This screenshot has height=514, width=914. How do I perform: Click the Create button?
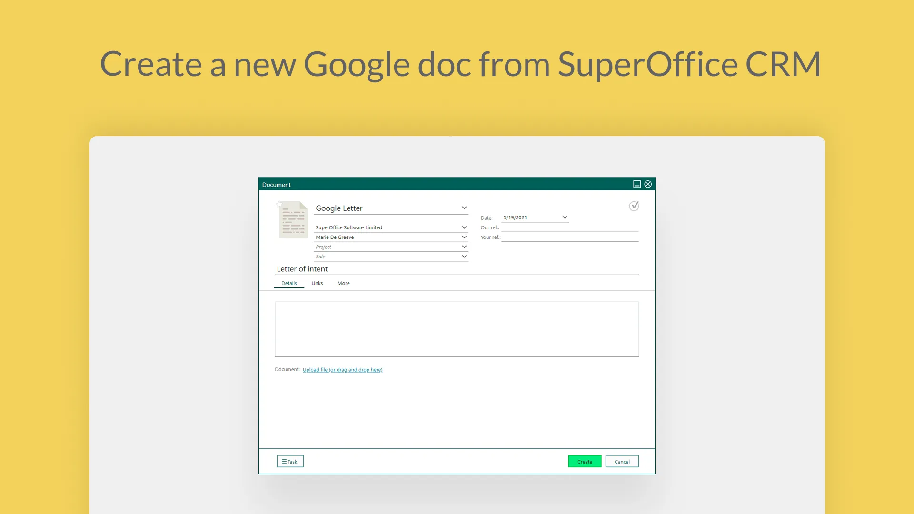585,461
